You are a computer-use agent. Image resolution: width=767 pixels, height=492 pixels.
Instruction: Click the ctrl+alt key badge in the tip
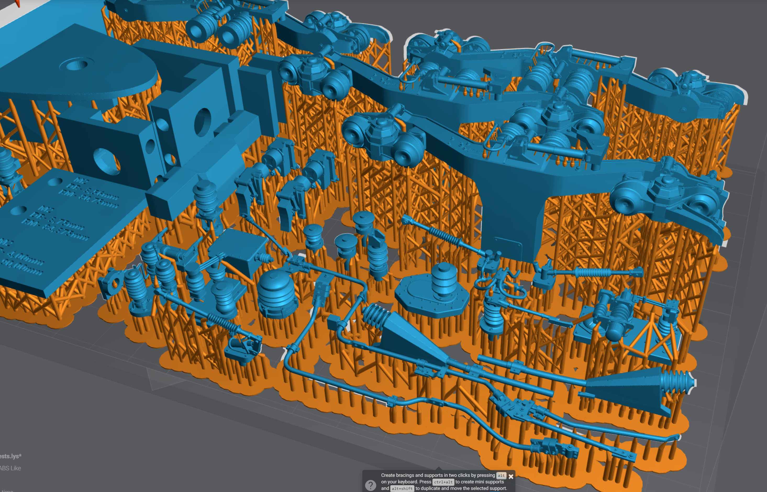tap(443, 482)
